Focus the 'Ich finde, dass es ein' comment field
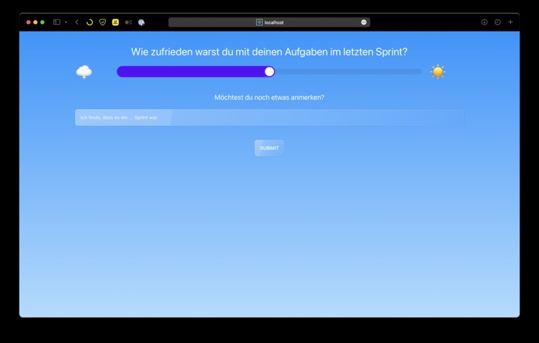 click(x=269, y=118)
